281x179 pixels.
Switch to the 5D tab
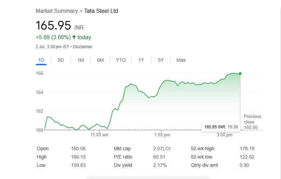pos(61,60)
